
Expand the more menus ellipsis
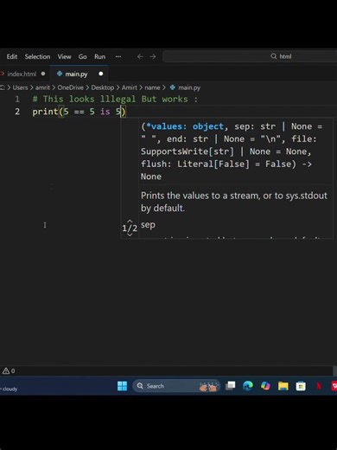[118, 56]
